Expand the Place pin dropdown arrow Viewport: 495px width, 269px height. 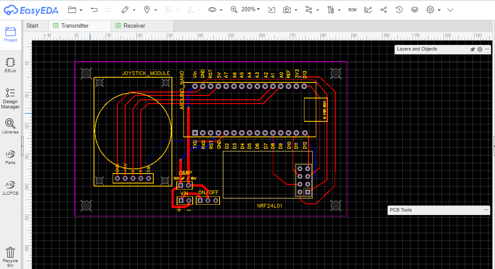[x=155, y=10]
